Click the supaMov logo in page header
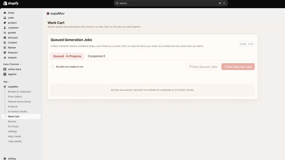The width and height of the screenshot is (285, 160). 48,14
